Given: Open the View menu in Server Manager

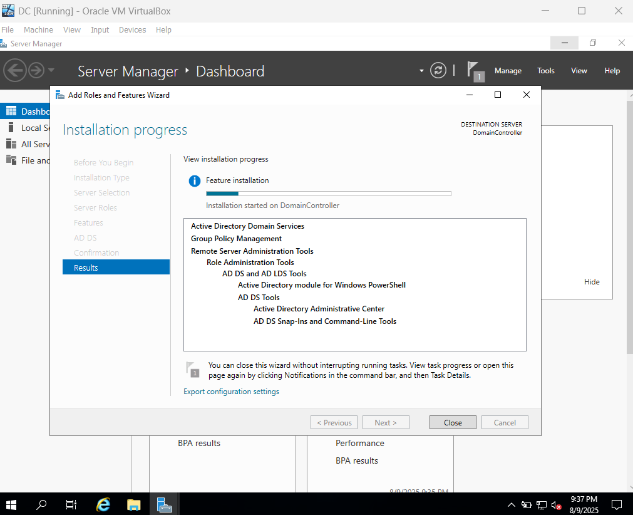Looking at the screenshot, I should (x=579, y=71).
